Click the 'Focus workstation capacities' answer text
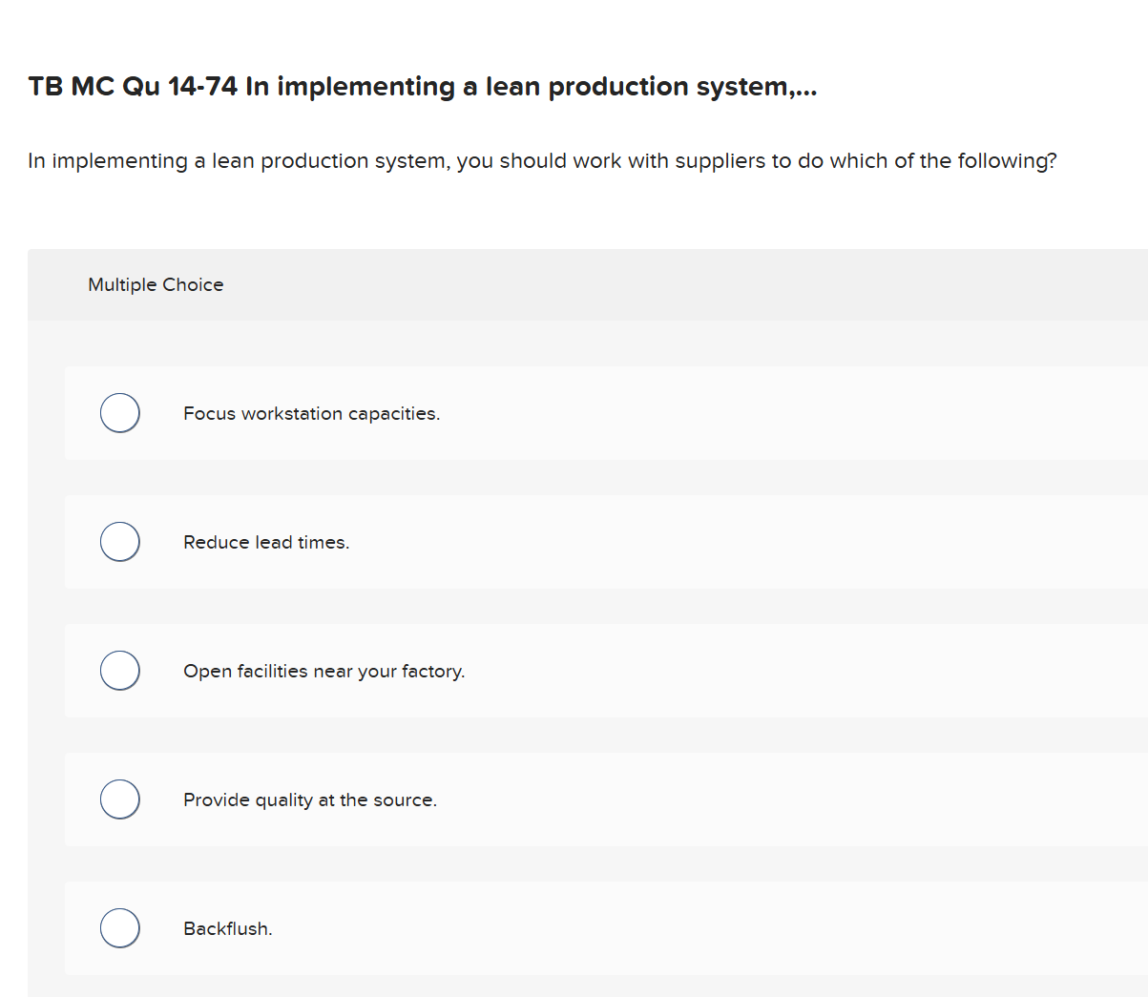Screen dimensions: 1148x997 click(x=311, y=413)
